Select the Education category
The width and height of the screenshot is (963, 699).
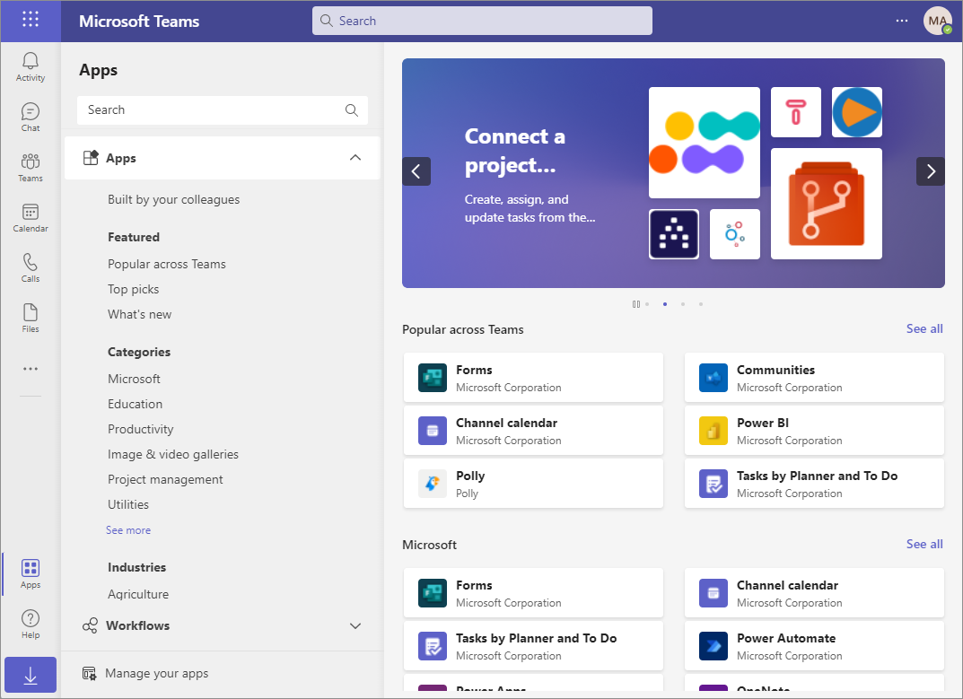pyautogui.click(x=135, y=404)
